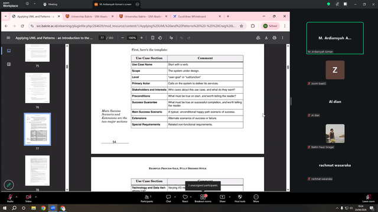
Task: Open M. Ardiansyah Azman's screen tab
Action: [x=117, y=4]
